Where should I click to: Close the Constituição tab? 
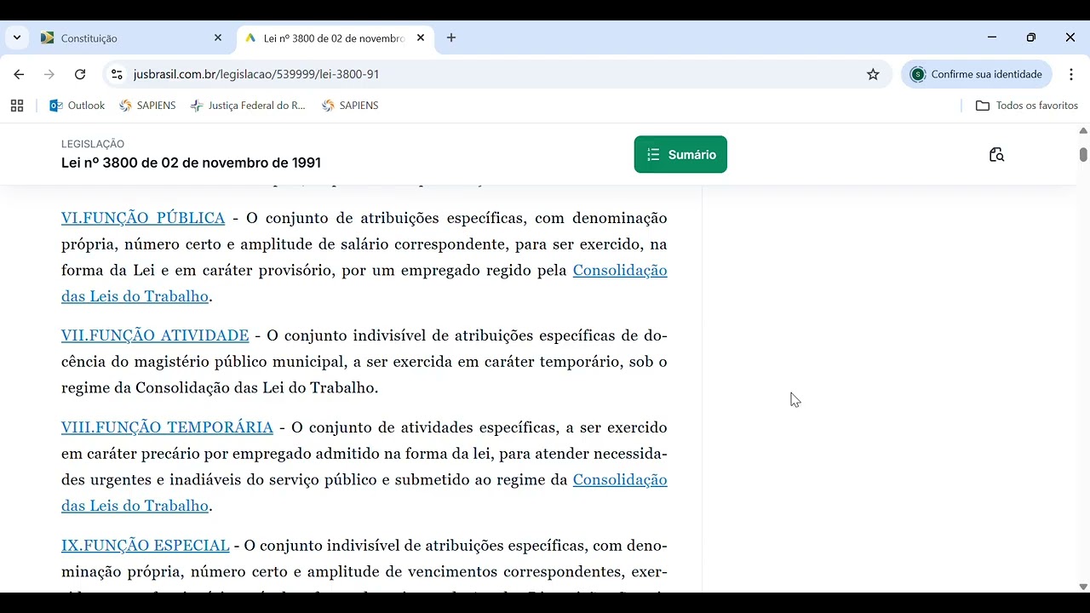[218, 38]
